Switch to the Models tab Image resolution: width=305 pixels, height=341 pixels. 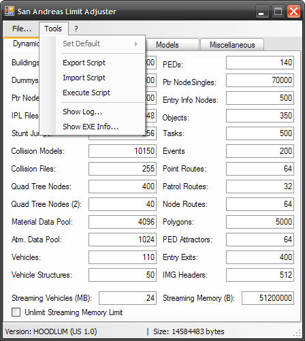coord(167,45)
